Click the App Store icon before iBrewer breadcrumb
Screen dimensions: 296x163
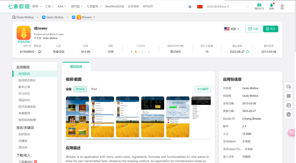[74, 17]
